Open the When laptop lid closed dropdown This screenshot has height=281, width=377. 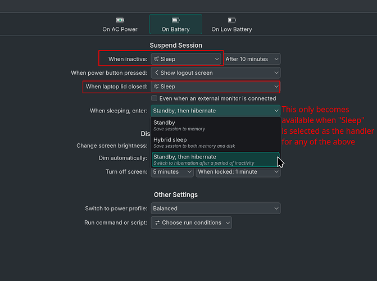[215, 87]
